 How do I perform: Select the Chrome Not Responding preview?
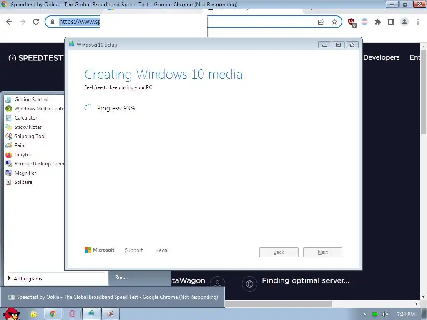coord(113,297)
